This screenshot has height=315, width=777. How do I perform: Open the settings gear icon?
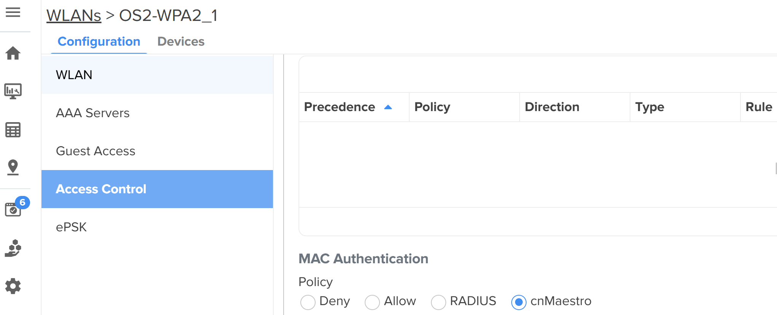[x=13, y=286]
